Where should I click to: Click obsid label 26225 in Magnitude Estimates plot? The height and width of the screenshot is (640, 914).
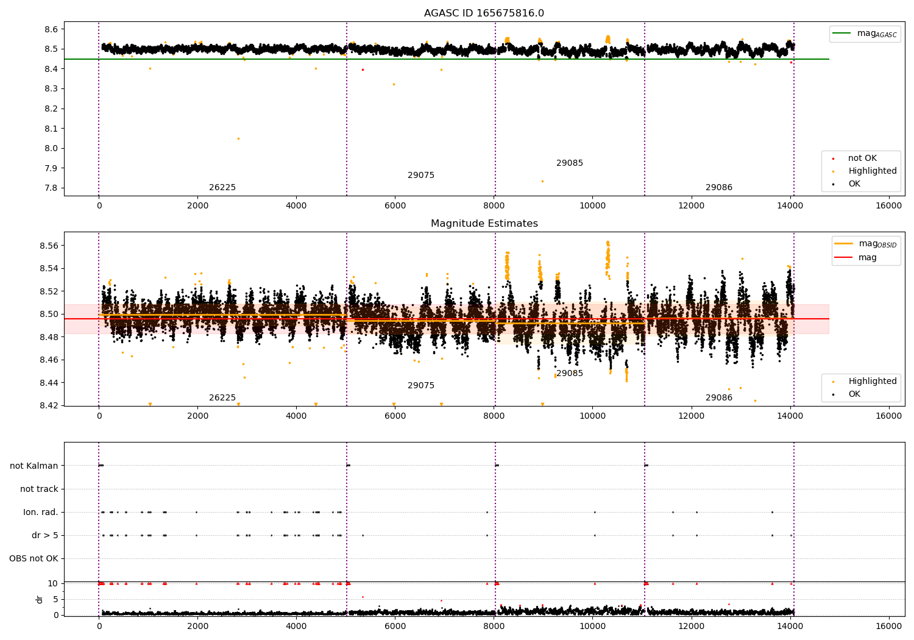pyautogui.click(x=222, y=398)
